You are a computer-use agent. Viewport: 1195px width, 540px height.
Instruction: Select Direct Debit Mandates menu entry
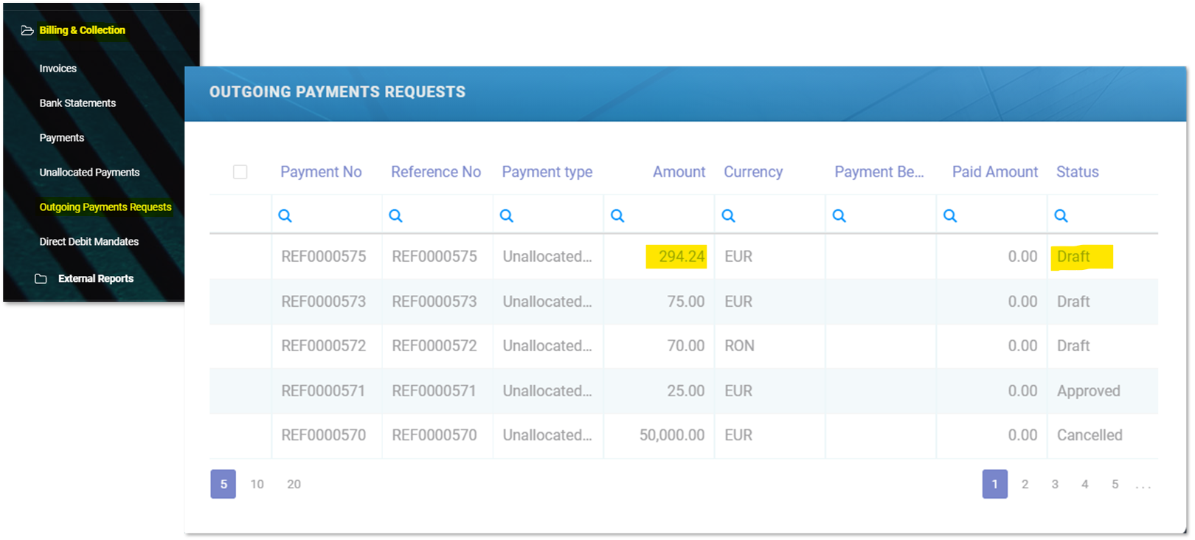[89, 242]
